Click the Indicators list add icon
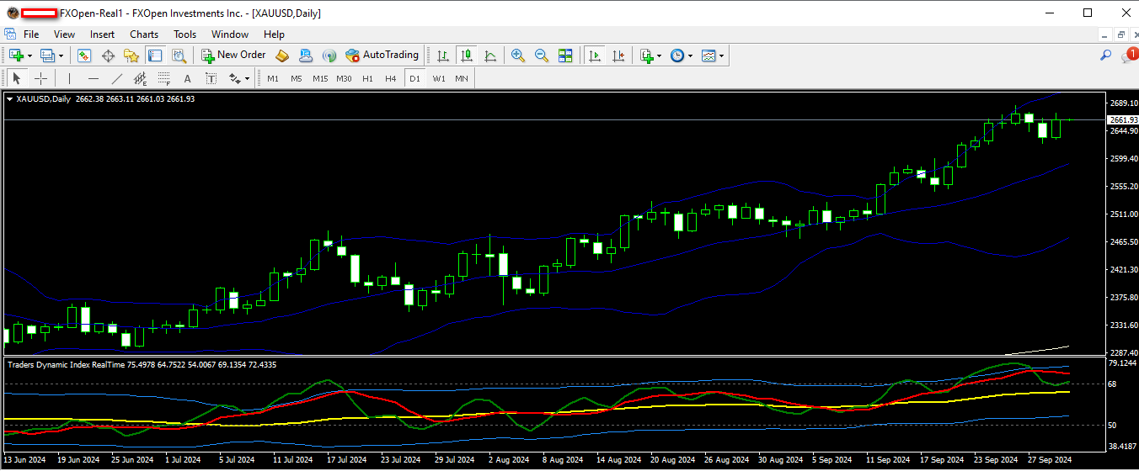Image resolution: width=1139 pixels, height=471 pixels. tap(647, 56)
